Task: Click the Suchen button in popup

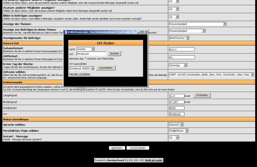Action: coord(114,54)
